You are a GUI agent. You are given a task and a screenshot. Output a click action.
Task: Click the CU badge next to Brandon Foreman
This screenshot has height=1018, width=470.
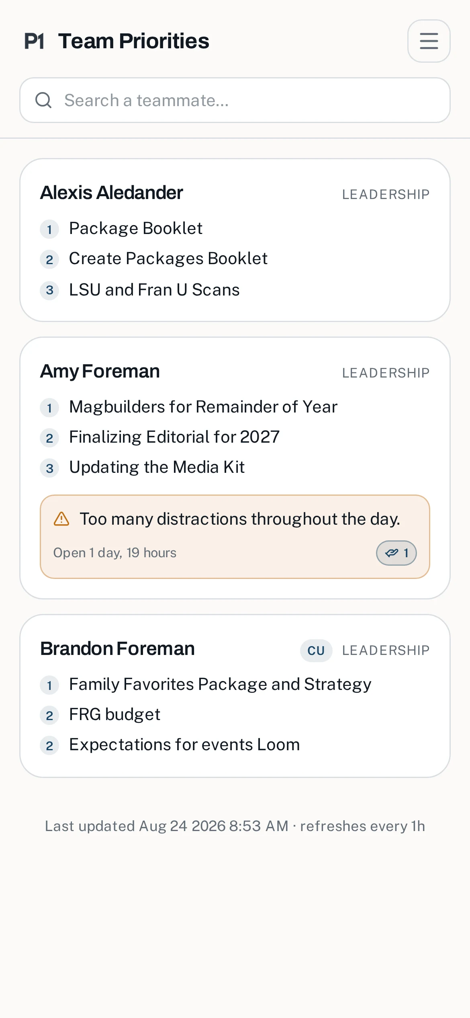click(316, 650)
